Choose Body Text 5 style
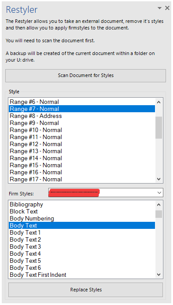The height and width of the screenshot is (305, 173). [82, 261]
